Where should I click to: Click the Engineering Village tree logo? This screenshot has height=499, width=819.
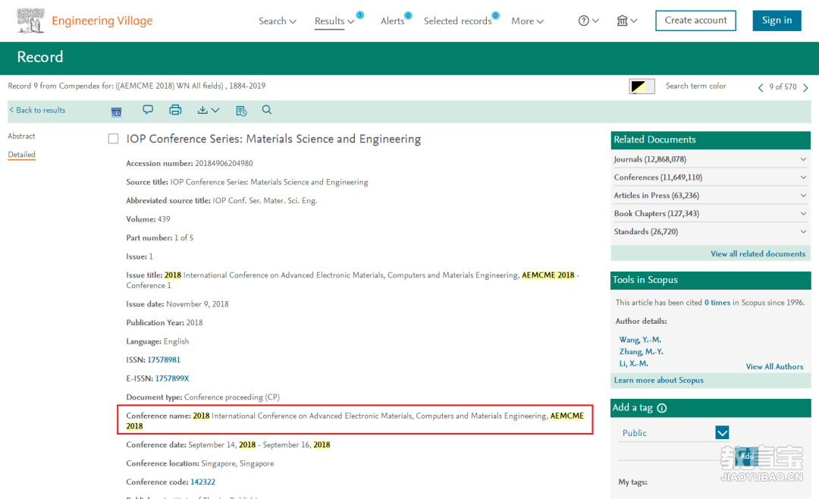pyautogui.click(x=30, y=21)
